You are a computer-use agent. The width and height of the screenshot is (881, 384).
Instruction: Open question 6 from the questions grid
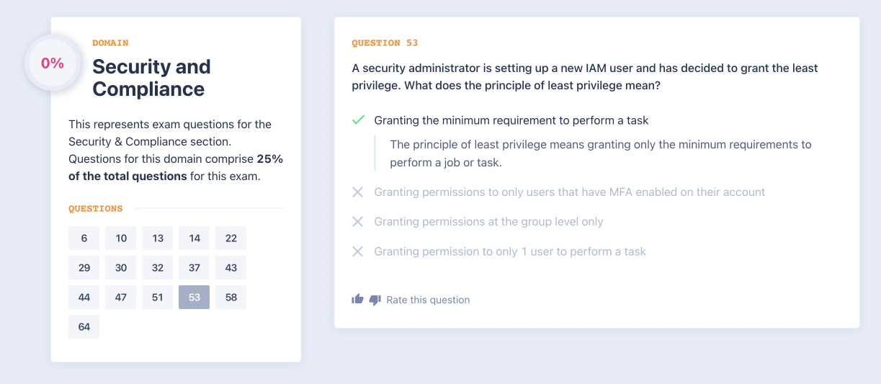(84, 238)
